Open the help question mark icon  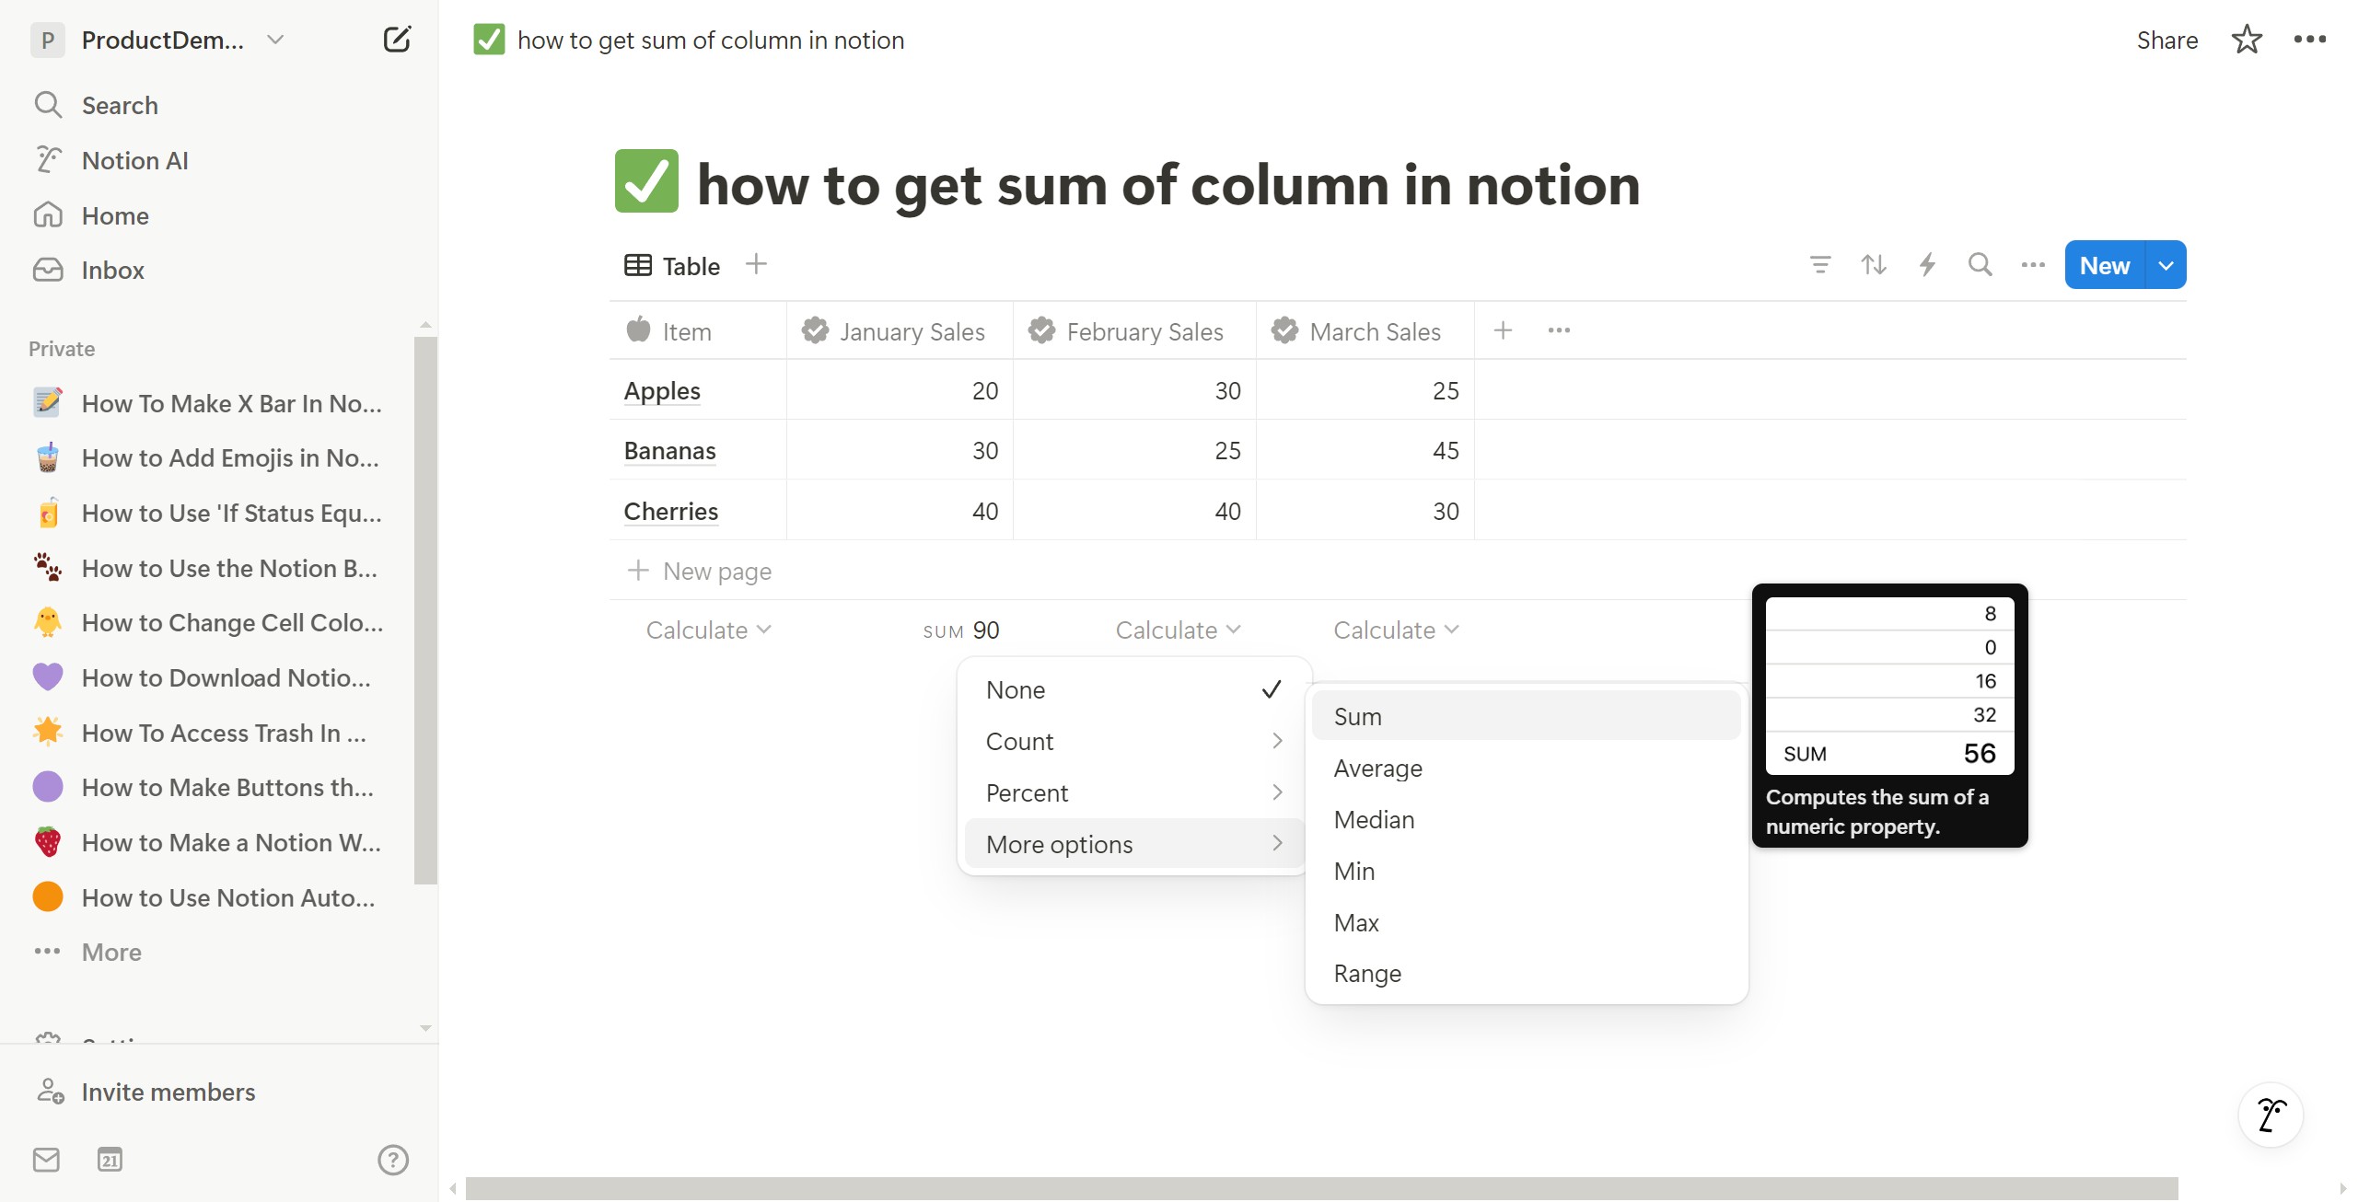(393, 1160)
